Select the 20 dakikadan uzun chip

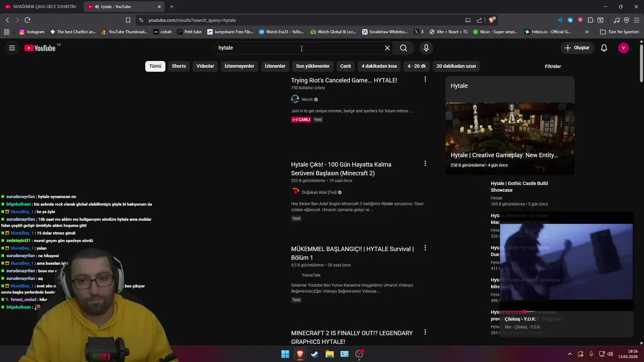[x=456, y=66]
